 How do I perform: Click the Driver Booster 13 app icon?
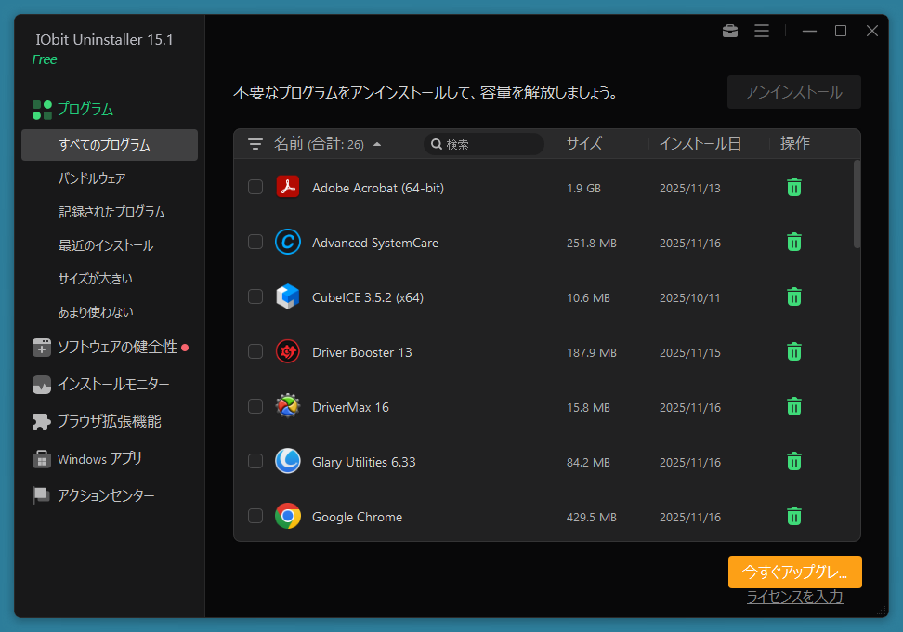point(288,352)
